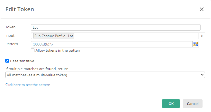Image resolution: width=211 pixels, height=112 pixels.
Task: Enable Allow tokens in the pattern checkbox
Action: (32, 50)
